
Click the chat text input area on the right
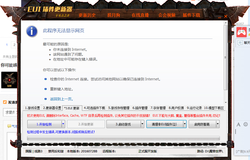pyautogui.click(x=242, y=138)
